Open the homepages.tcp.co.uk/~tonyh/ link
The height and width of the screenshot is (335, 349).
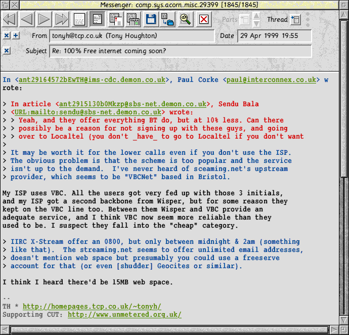(92, 306)
